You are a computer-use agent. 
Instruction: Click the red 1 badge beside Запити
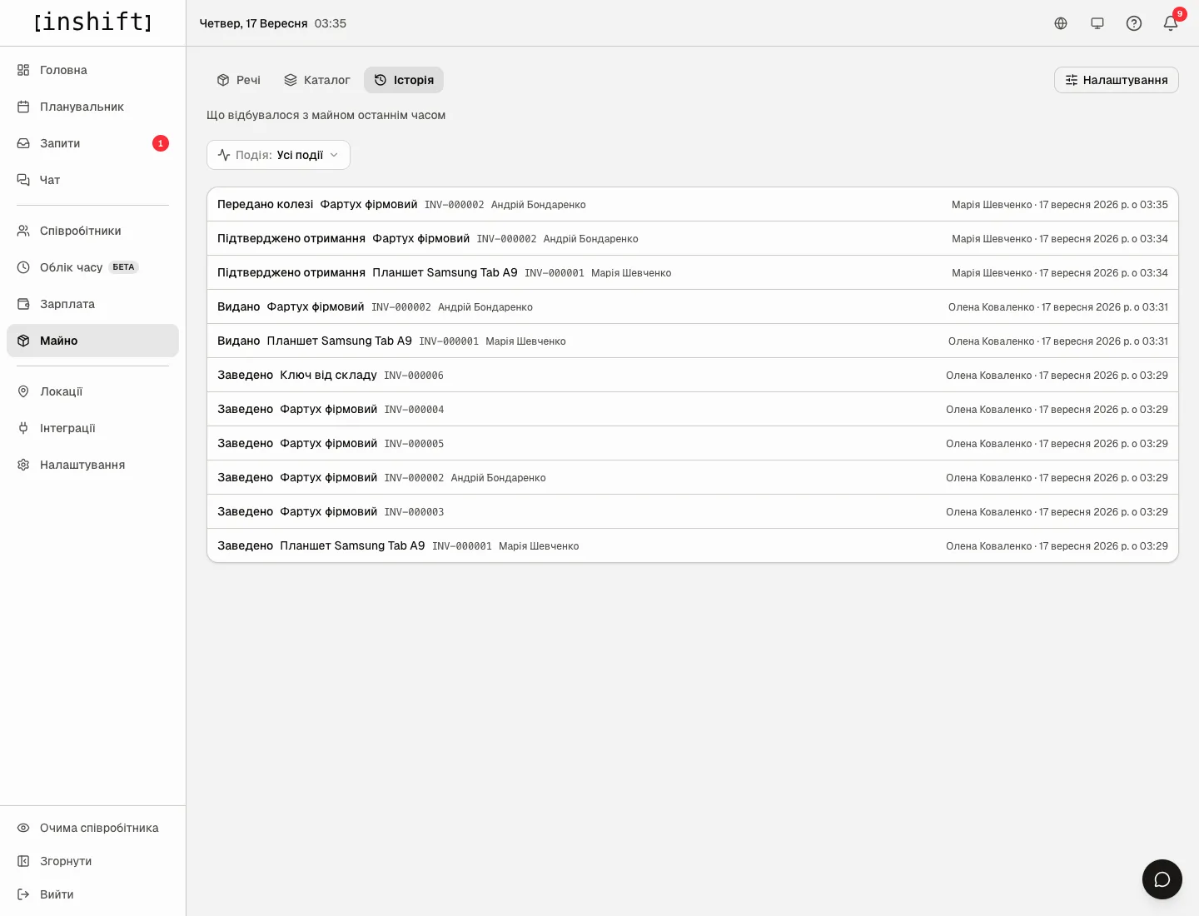click(161, 143)
